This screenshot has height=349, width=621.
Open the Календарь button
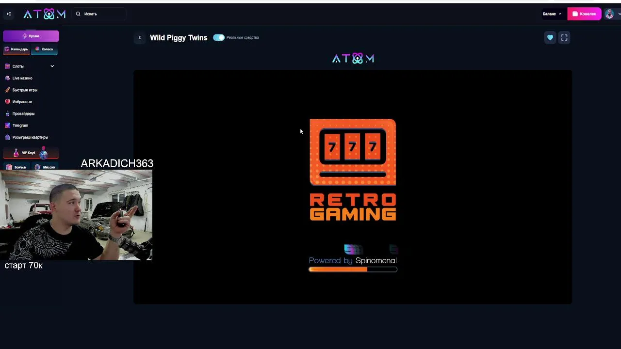16,49
